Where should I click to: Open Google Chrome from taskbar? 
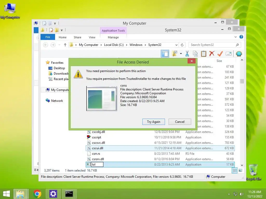coord(37,194)
